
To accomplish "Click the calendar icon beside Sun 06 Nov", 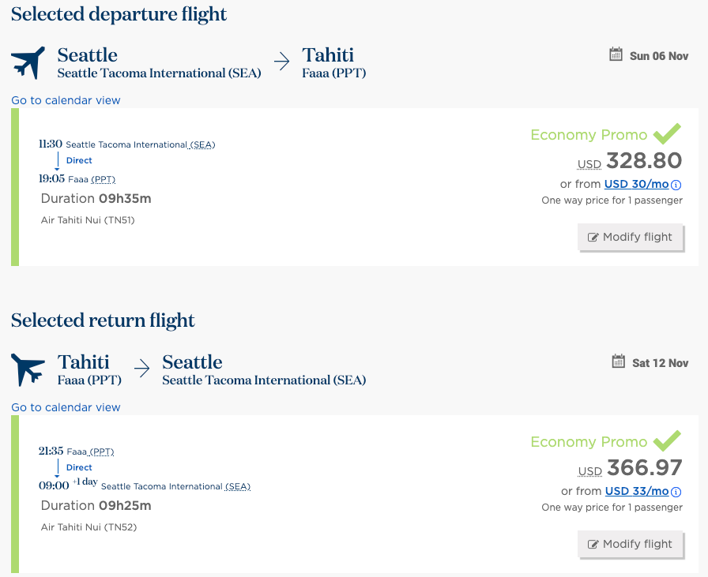I will click(616, 54).
